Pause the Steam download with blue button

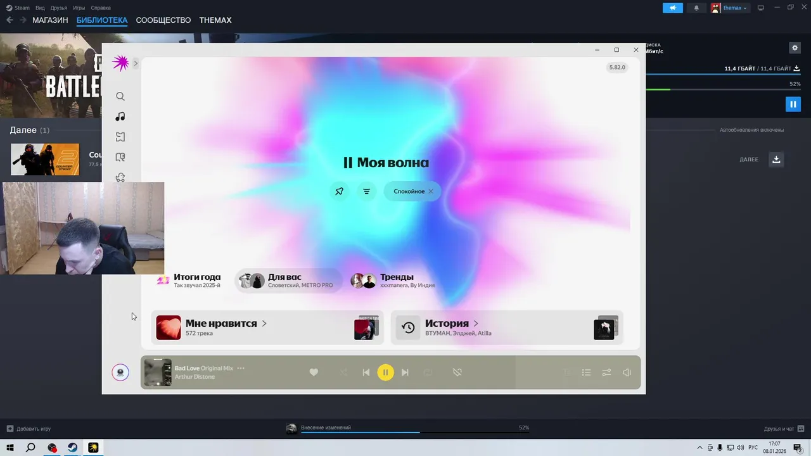(x=793, y=104)
